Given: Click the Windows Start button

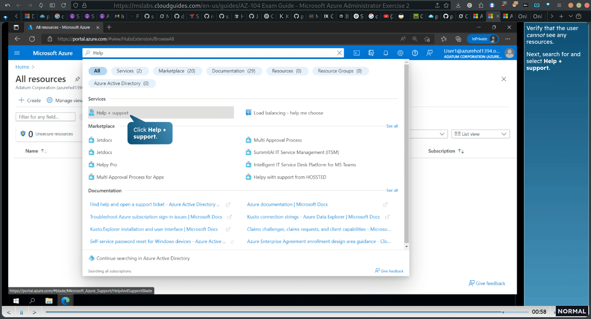Looking at the screenshot, I should pos(16,301).
